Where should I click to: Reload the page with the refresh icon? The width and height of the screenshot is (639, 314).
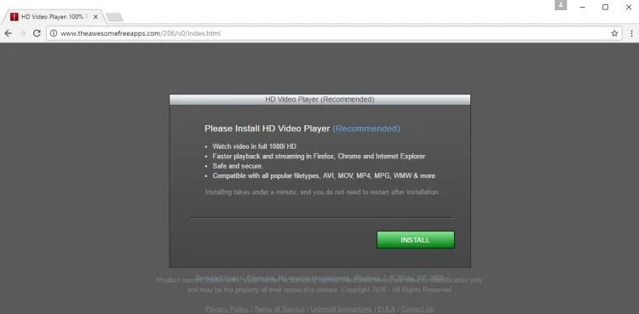tap(37, 33)
